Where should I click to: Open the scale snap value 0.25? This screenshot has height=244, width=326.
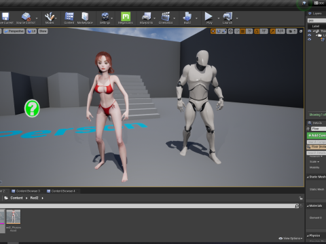tap(280, 31)
